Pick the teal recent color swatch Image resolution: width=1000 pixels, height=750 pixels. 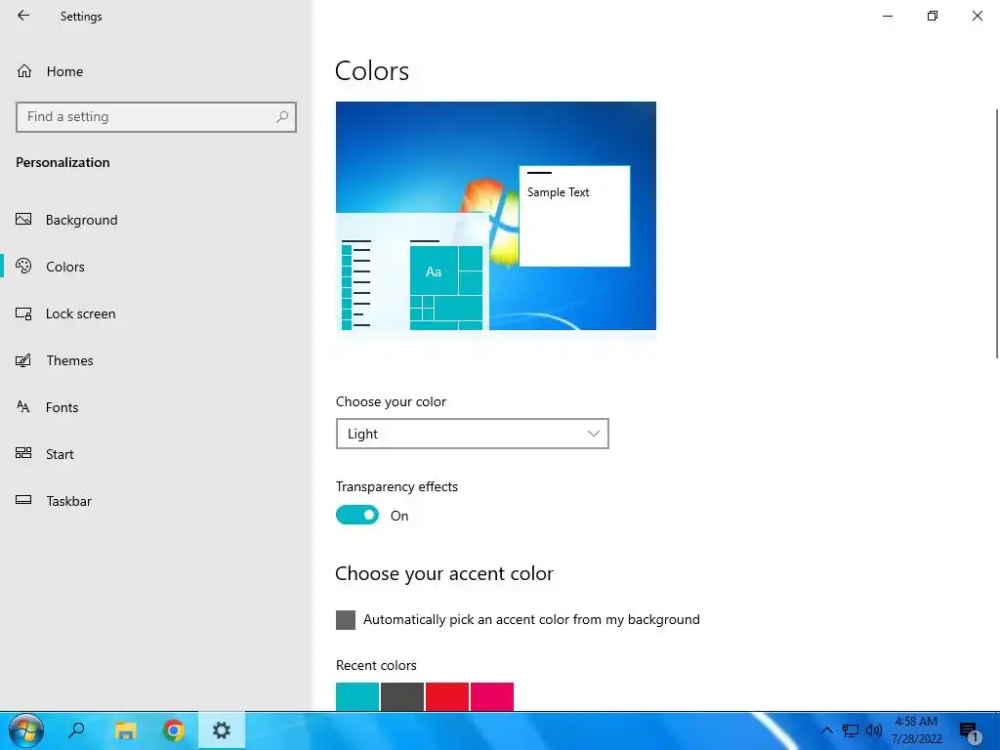357,696
